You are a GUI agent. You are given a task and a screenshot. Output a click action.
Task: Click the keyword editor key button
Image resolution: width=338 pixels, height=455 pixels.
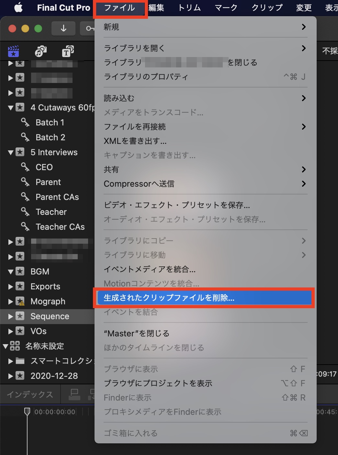[88, 29]
